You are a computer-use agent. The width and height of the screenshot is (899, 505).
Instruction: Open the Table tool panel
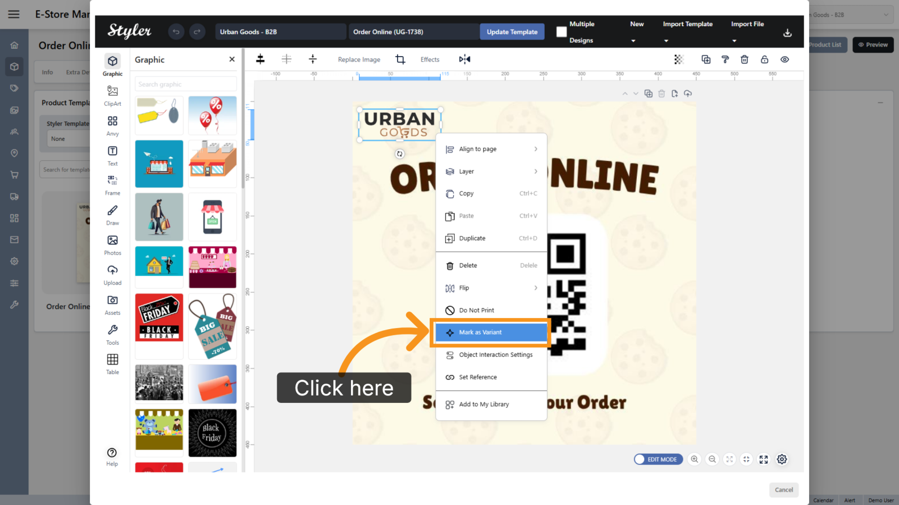112,364
